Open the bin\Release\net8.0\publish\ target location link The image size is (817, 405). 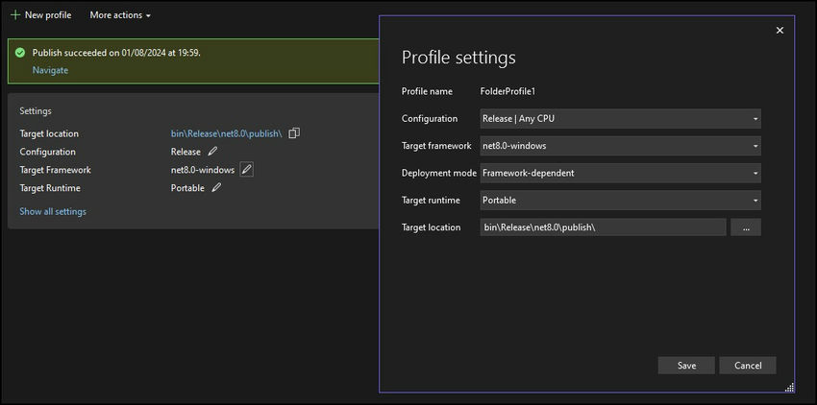point(226,133)
